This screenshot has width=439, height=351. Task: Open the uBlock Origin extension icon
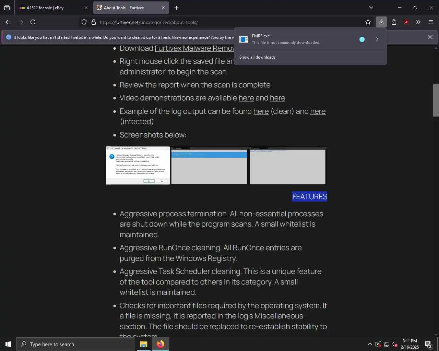click(406, 22)
